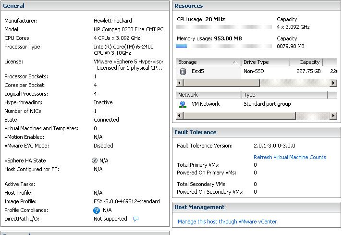Click HP Compaq 8200 Elite CMT PC value
This screenshot has width=343, height=235.
[129, 29]
